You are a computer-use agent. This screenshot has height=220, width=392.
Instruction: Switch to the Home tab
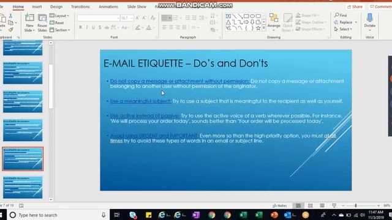[18, 7]
